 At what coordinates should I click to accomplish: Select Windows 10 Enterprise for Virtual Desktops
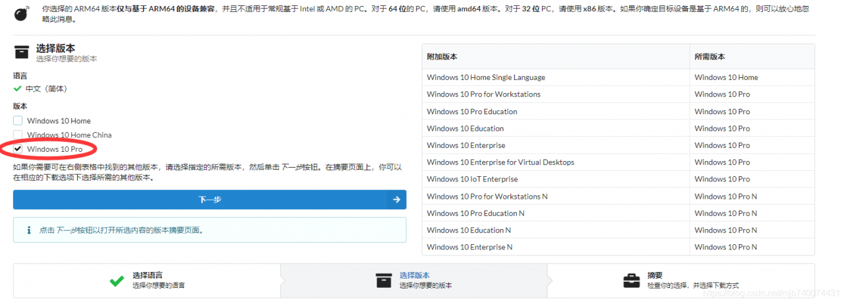(556, 162)
